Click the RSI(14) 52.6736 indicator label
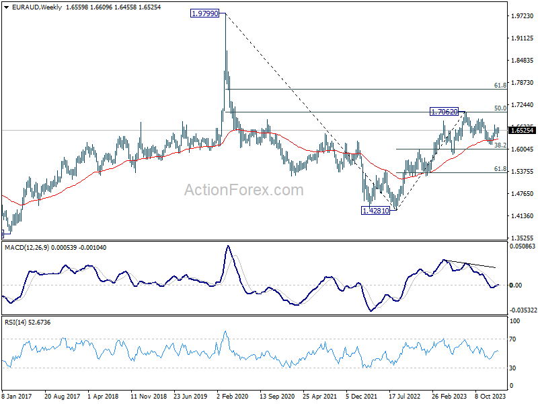Viewport: 538px width, 404px height. click(28, 323)
